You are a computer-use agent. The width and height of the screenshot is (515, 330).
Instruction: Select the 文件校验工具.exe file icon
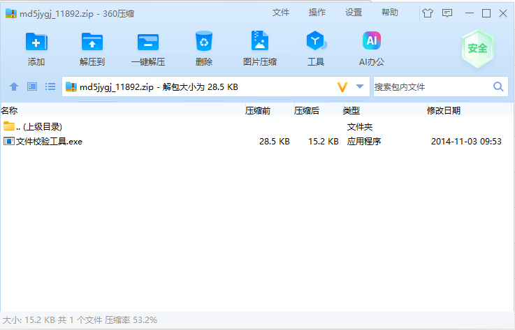(9, 142)
